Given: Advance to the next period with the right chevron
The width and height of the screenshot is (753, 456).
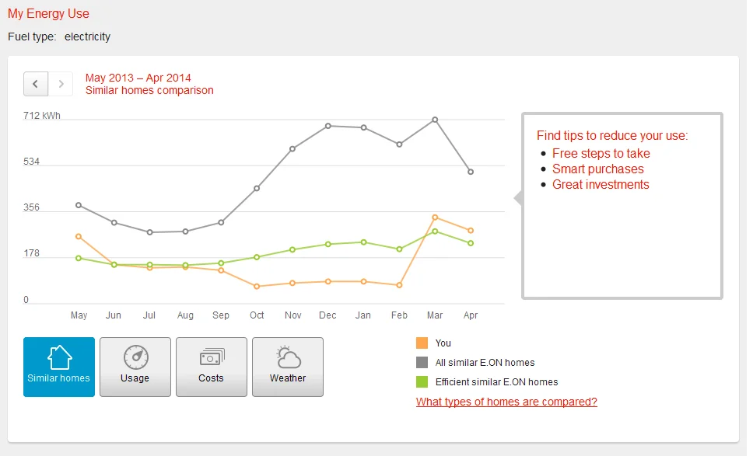Looking at the screenshot, I should pos(61,84).
